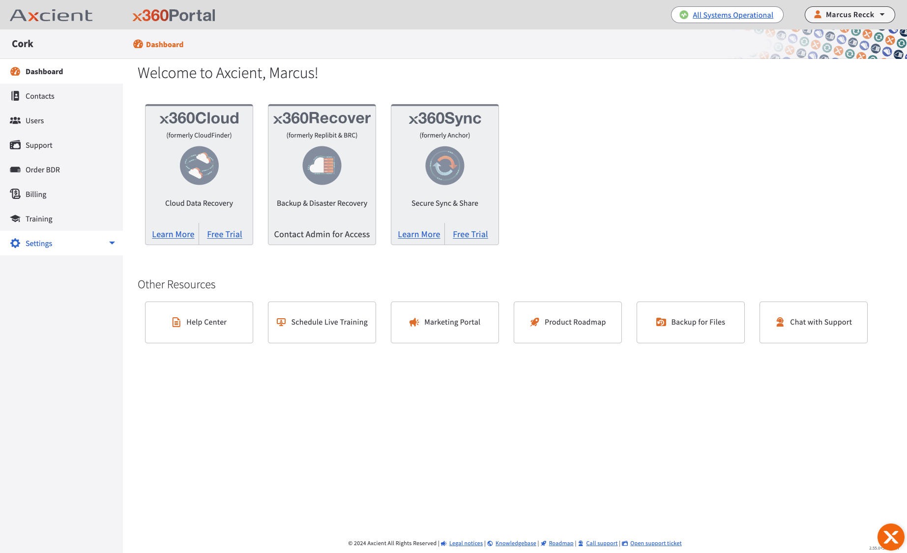Screen dimensions: 907x553
Task: Start Free Trial for x360Sync
Action: (x=470, y=234)
